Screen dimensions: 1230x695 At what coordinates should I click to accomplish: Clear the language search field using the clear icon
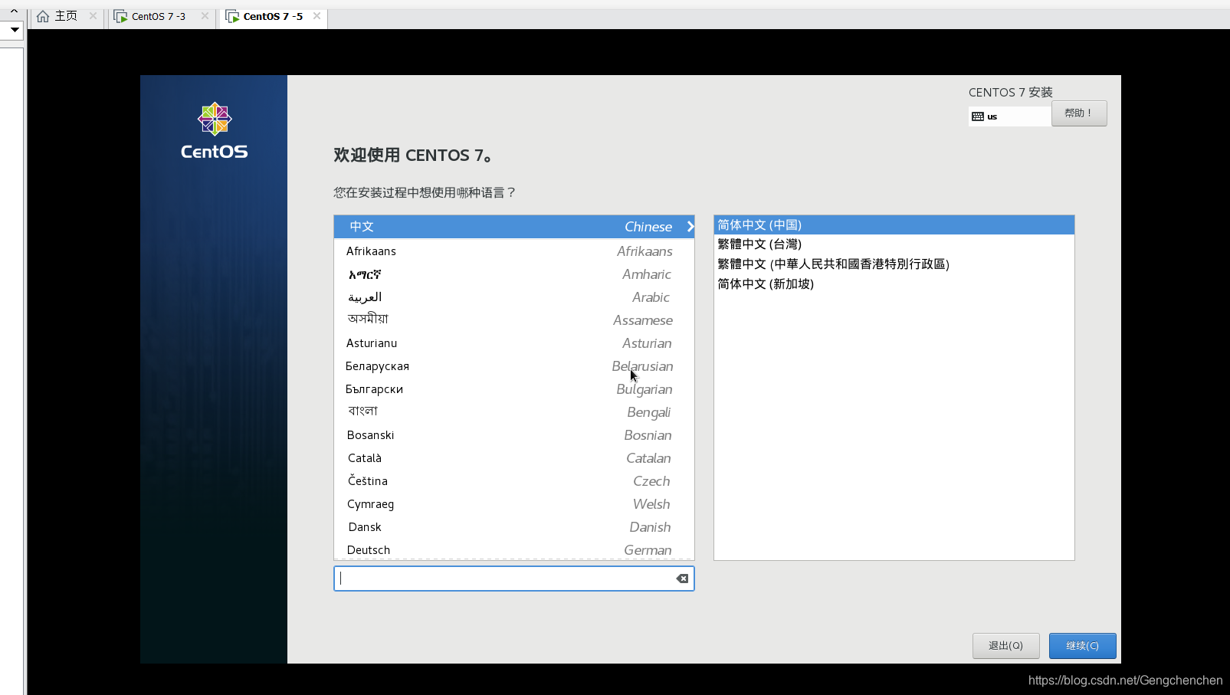(682, 579)
